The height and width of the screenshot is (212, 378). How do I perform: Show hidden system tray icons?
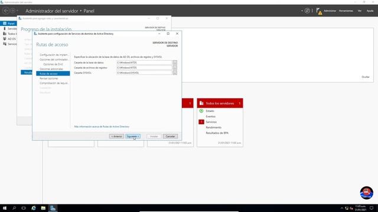[341, 208]
